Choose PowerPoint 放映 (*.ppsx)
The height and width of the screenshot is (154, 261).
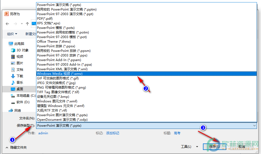click(x=147, y=46)
